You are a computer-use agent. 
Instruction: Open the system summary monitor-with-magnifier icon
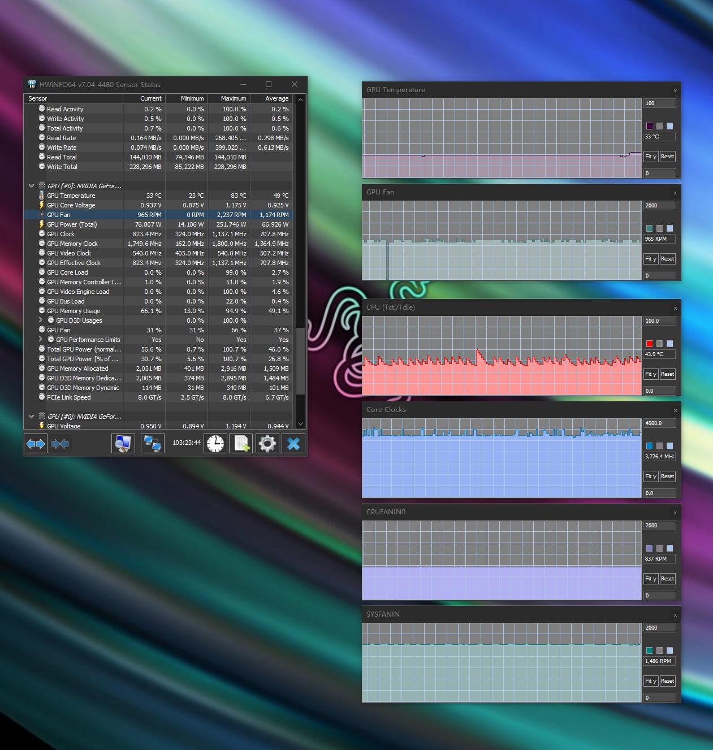click(x=123, y=444)
